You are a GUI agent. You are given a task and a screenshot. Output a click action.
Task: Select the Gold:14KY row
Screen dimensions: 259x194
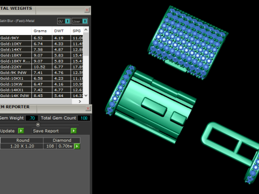tap(42, 50)
